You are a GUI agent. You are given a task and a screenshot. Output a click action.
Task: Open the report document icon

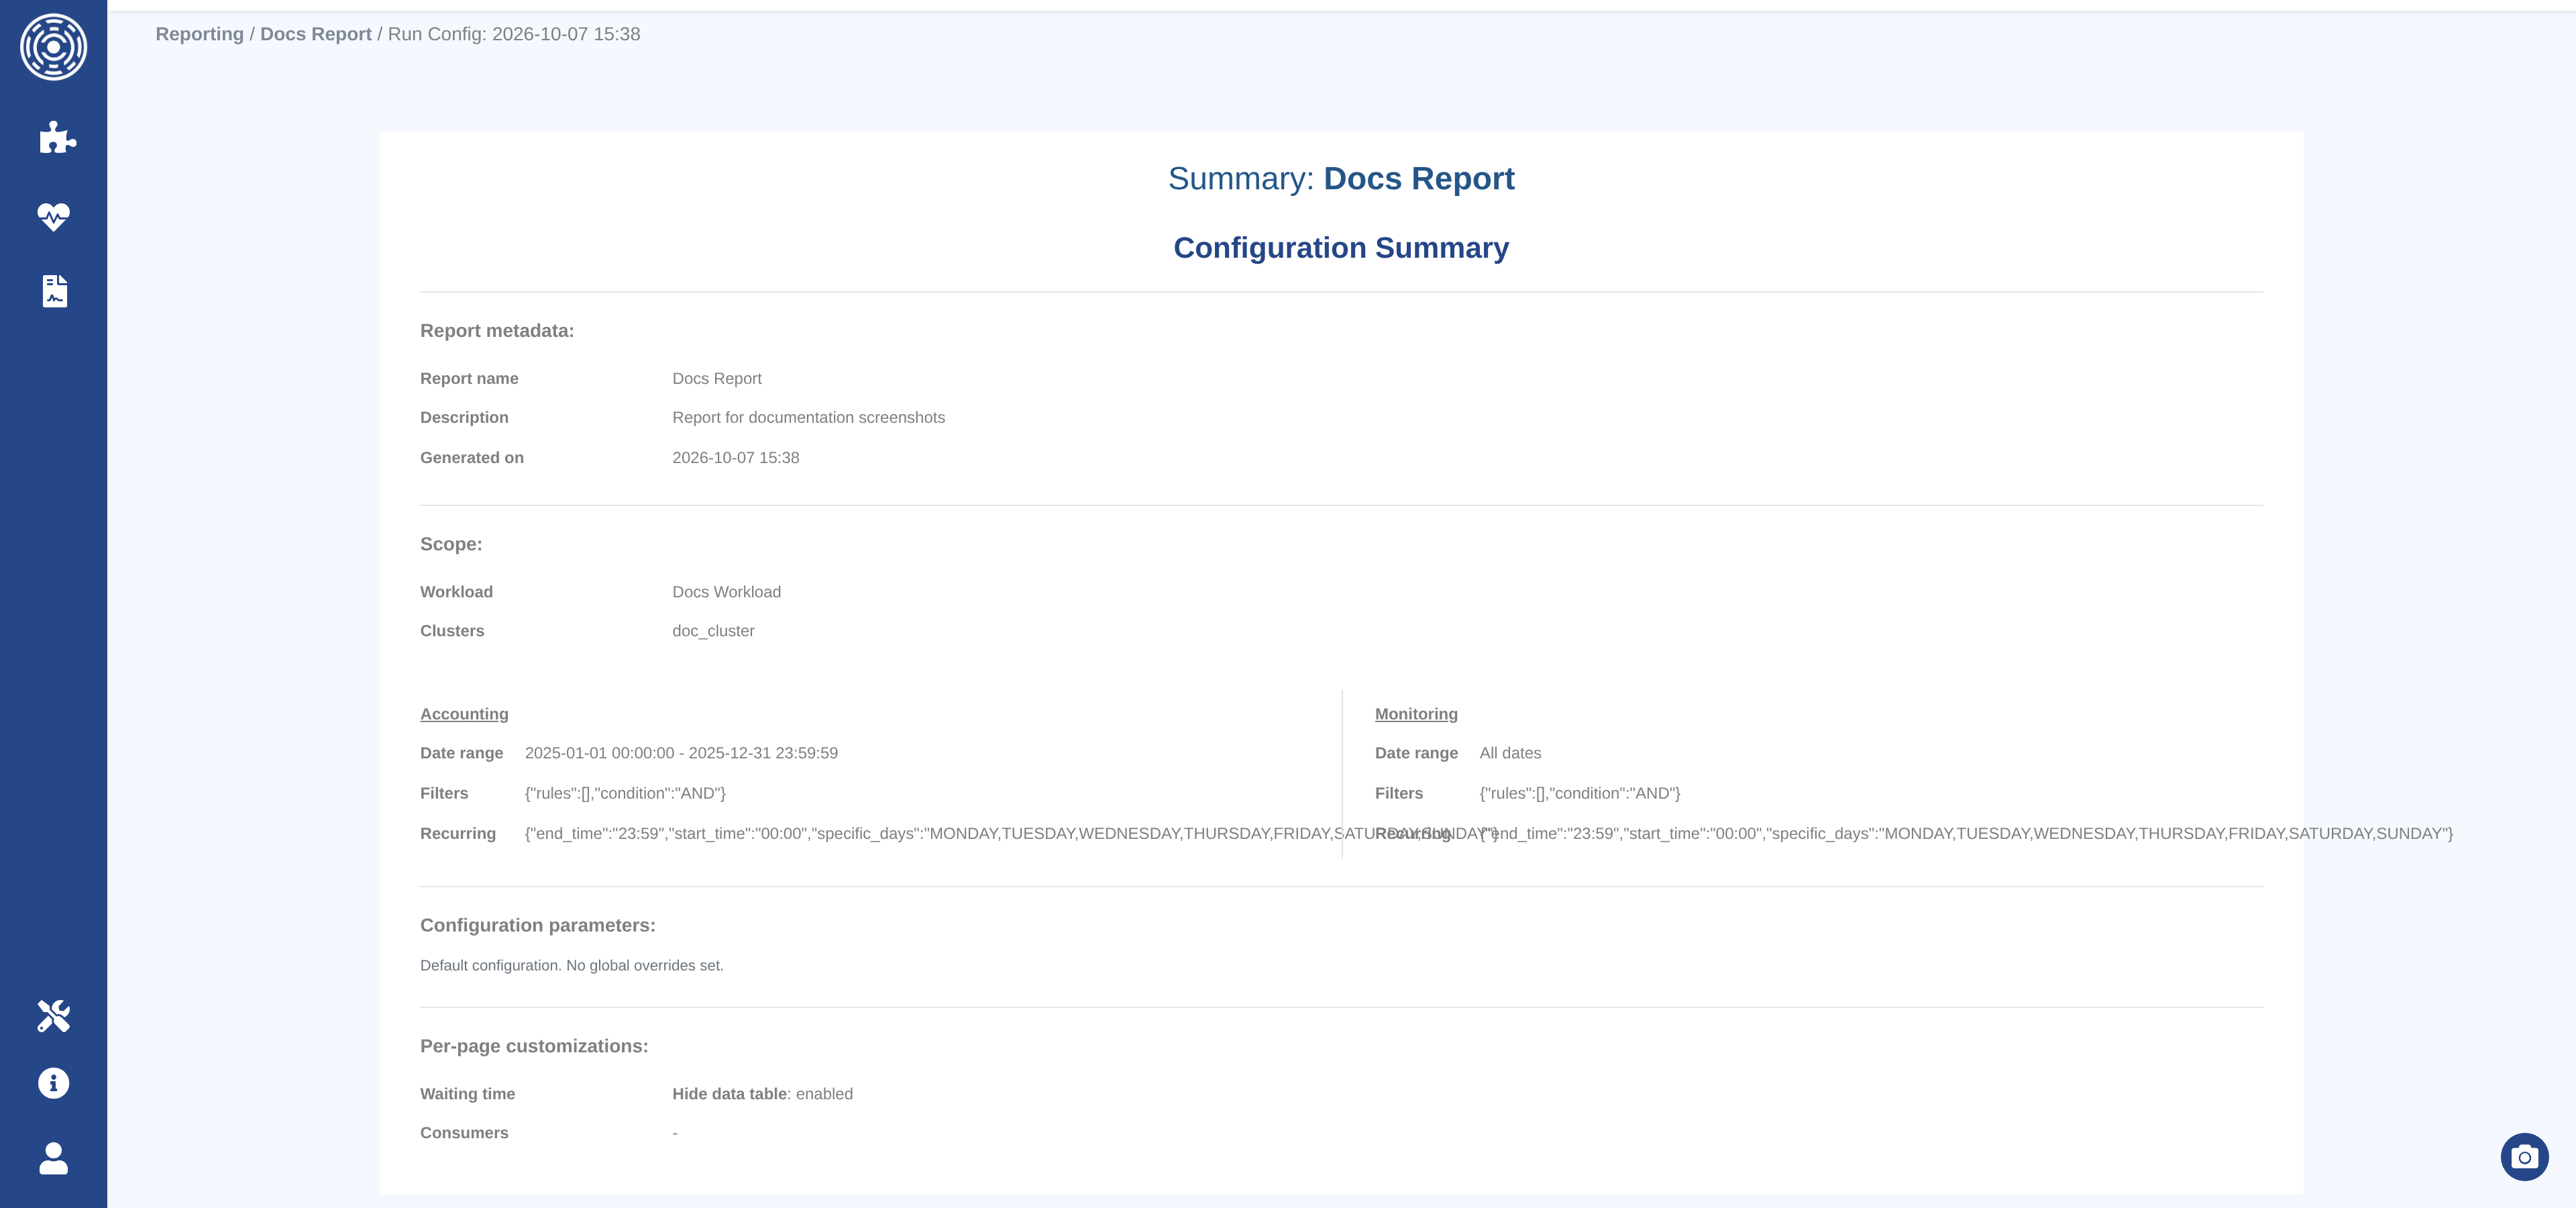55,291
